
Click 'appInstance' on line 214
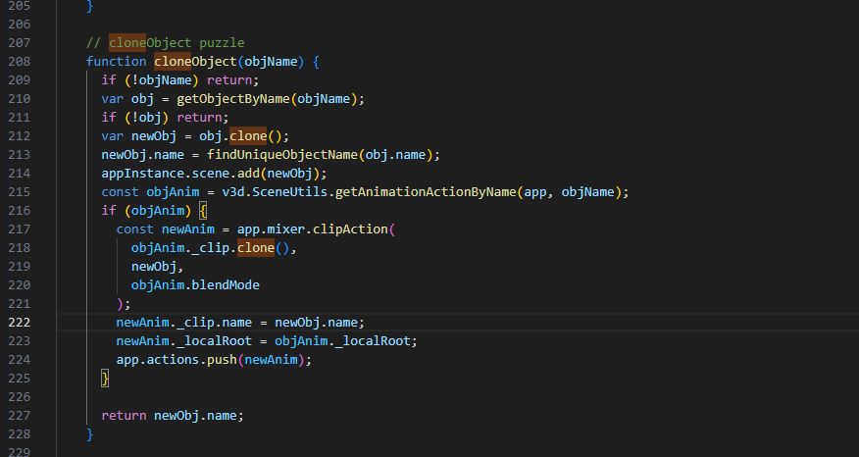click(142, 174)
